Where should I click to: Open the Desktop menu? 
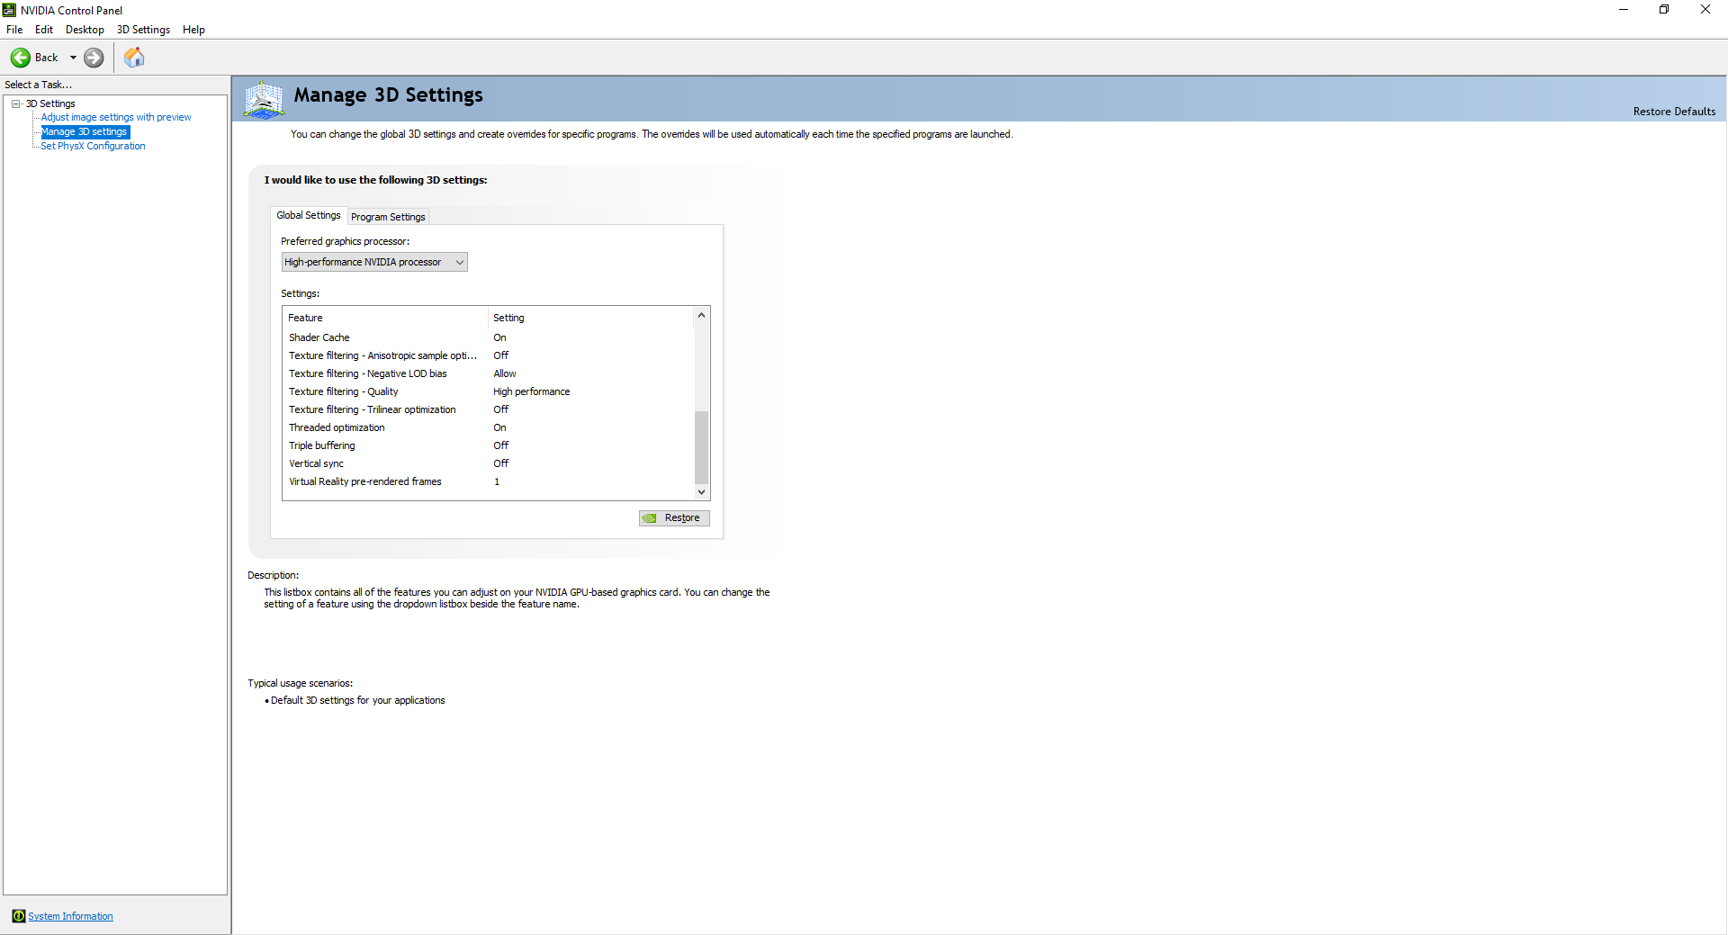coord(85,30)
